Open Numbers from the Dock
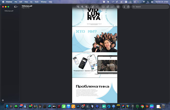 point(64,107)
